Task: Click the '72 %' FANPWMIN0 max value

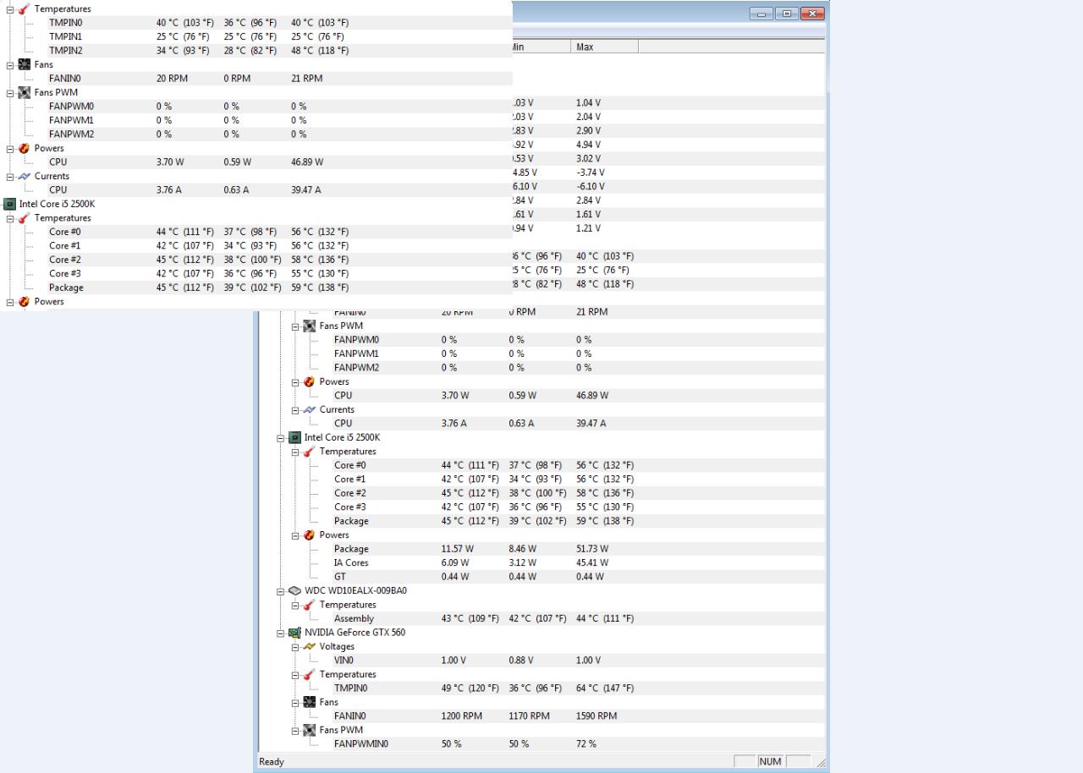Action: pos(586,744)
